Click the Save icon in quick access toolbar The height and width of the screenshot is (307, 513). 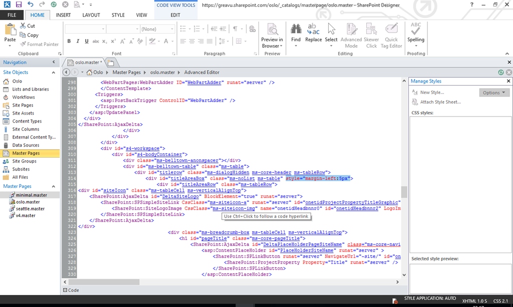19,4
